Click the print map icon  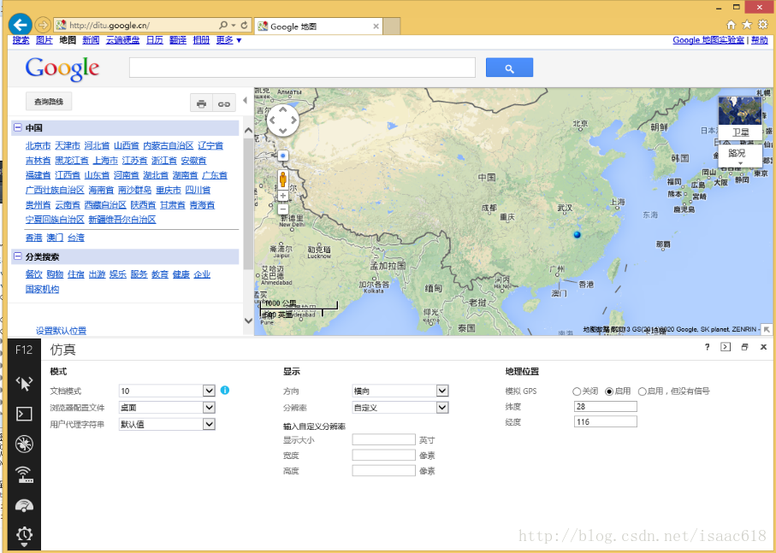(x=201, y=103)
